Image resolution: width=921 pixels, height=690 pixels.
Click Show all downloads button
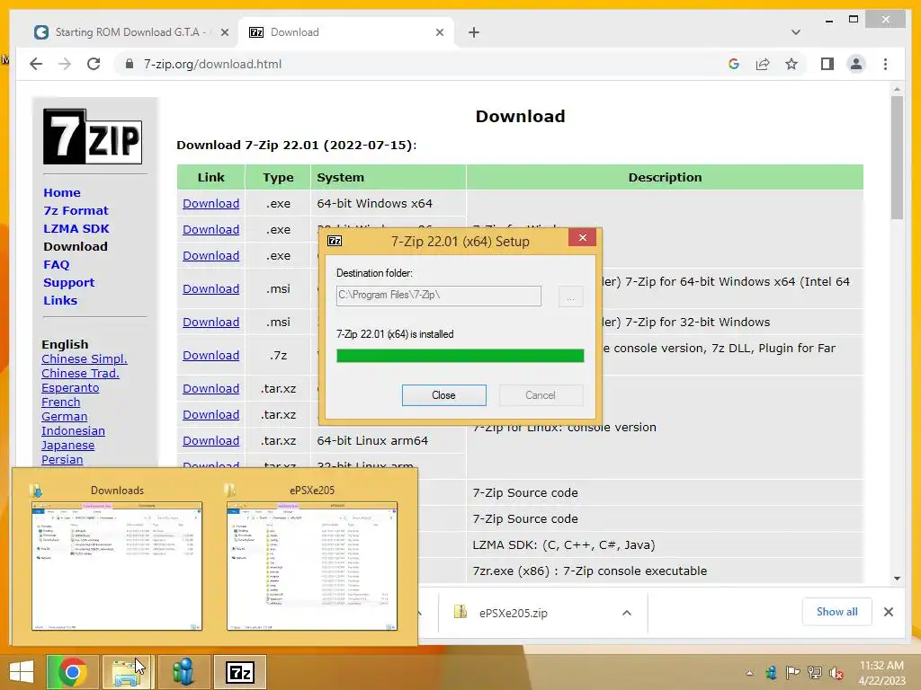coord(836,612)
